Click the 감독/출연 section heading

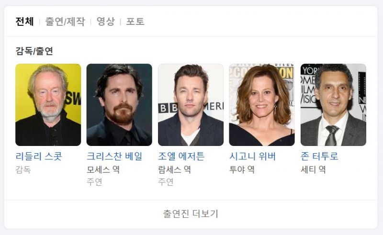click(x=34, y=51)
